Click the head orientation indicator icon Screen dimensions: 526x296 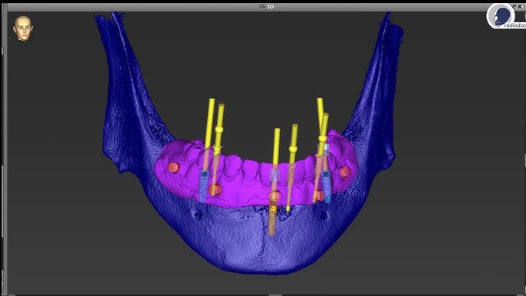[23, 28]
